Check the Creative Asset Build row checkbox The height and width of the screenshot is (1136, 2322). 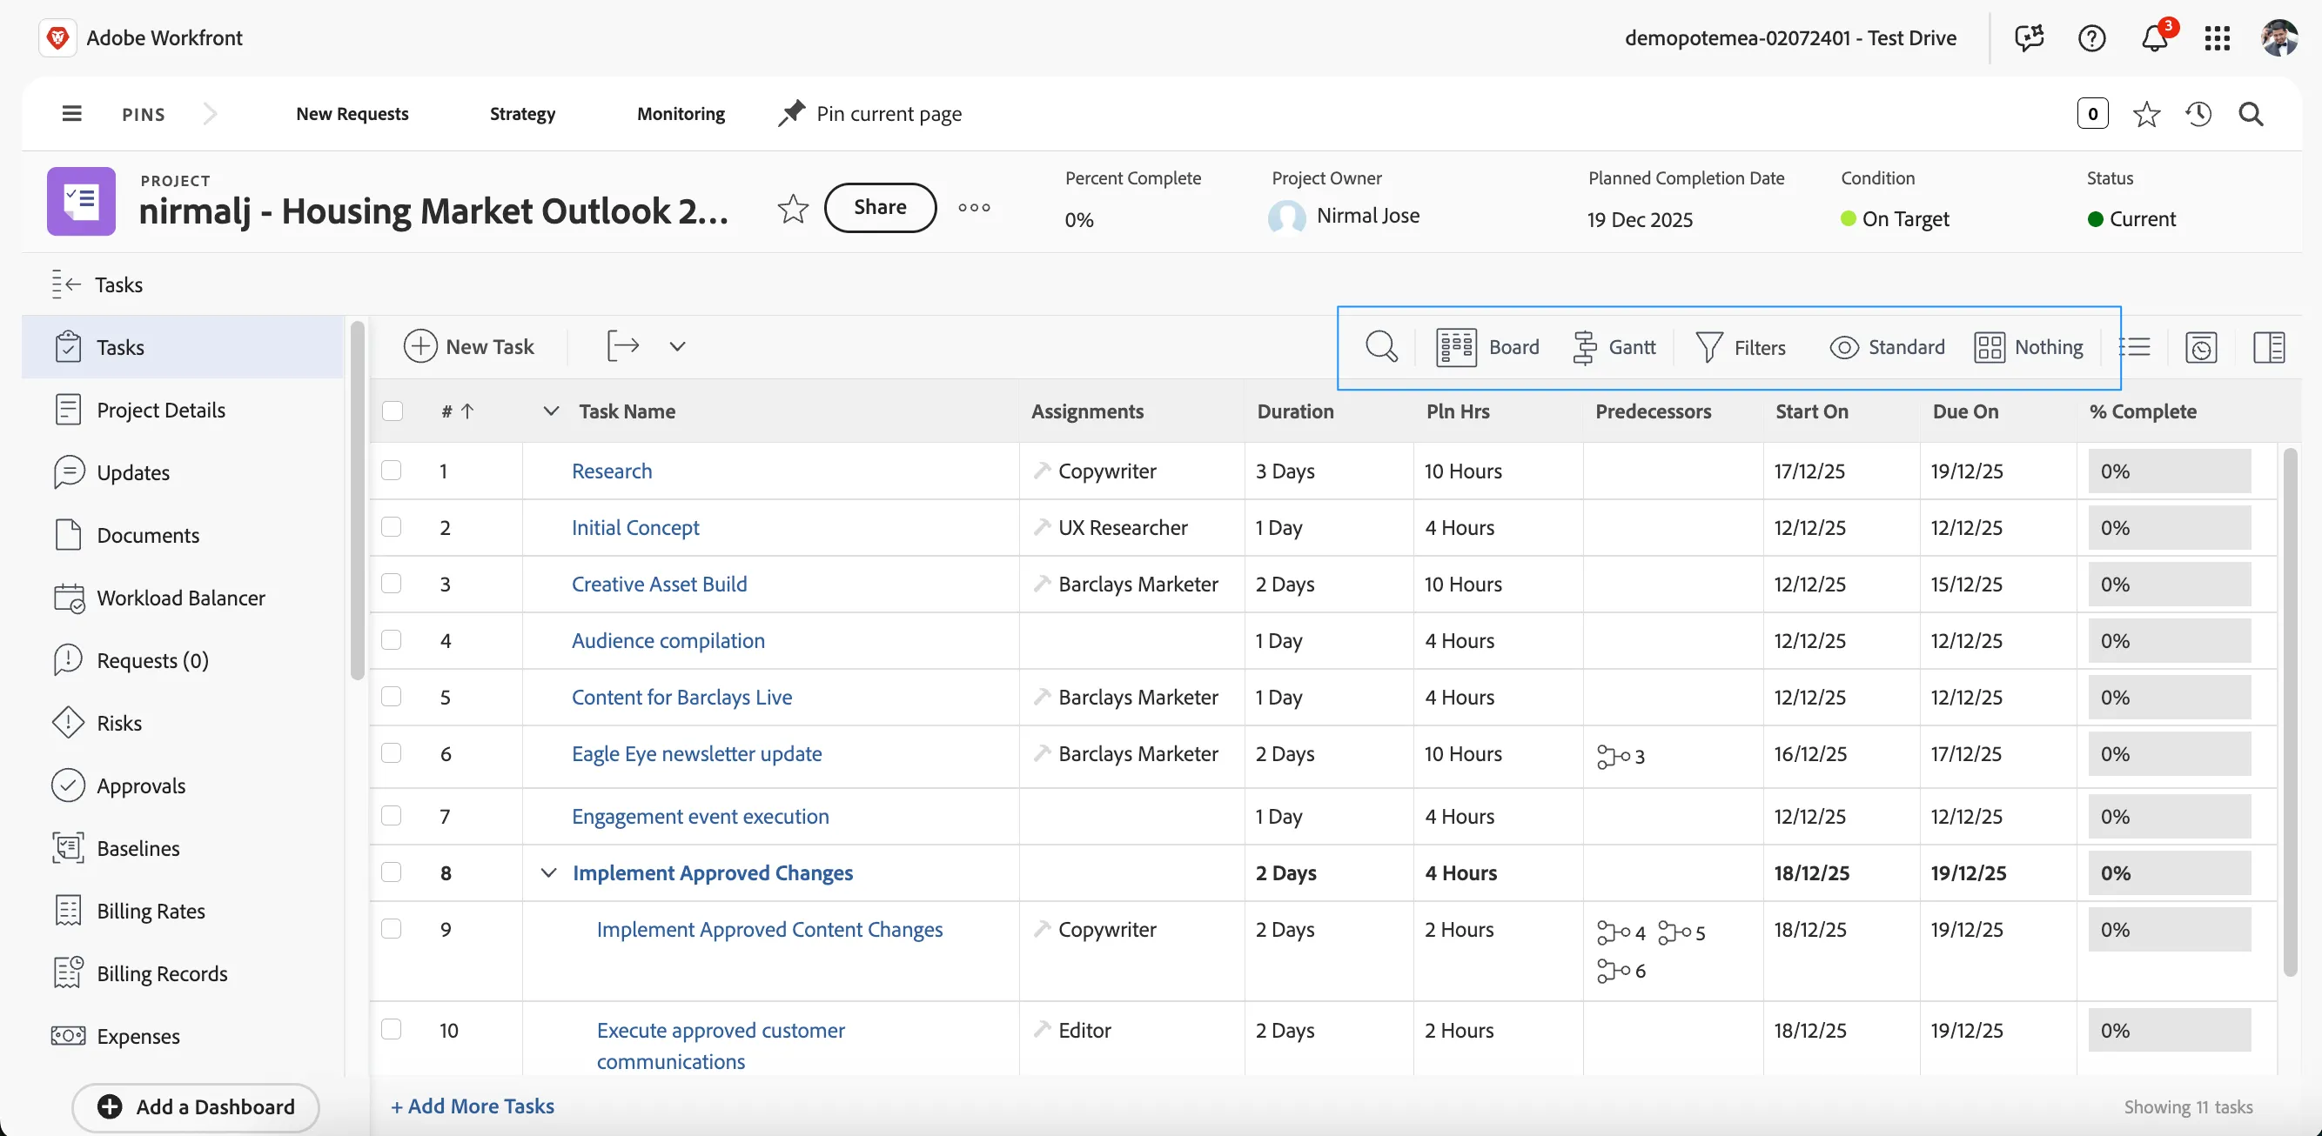tap(392, 584)
